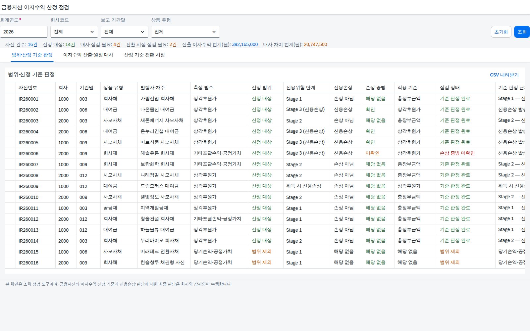Screen dimensions: 530x331
Task: Switch to 이자수익 산출·원장 대사 tab
Action: tap(88, 55)
